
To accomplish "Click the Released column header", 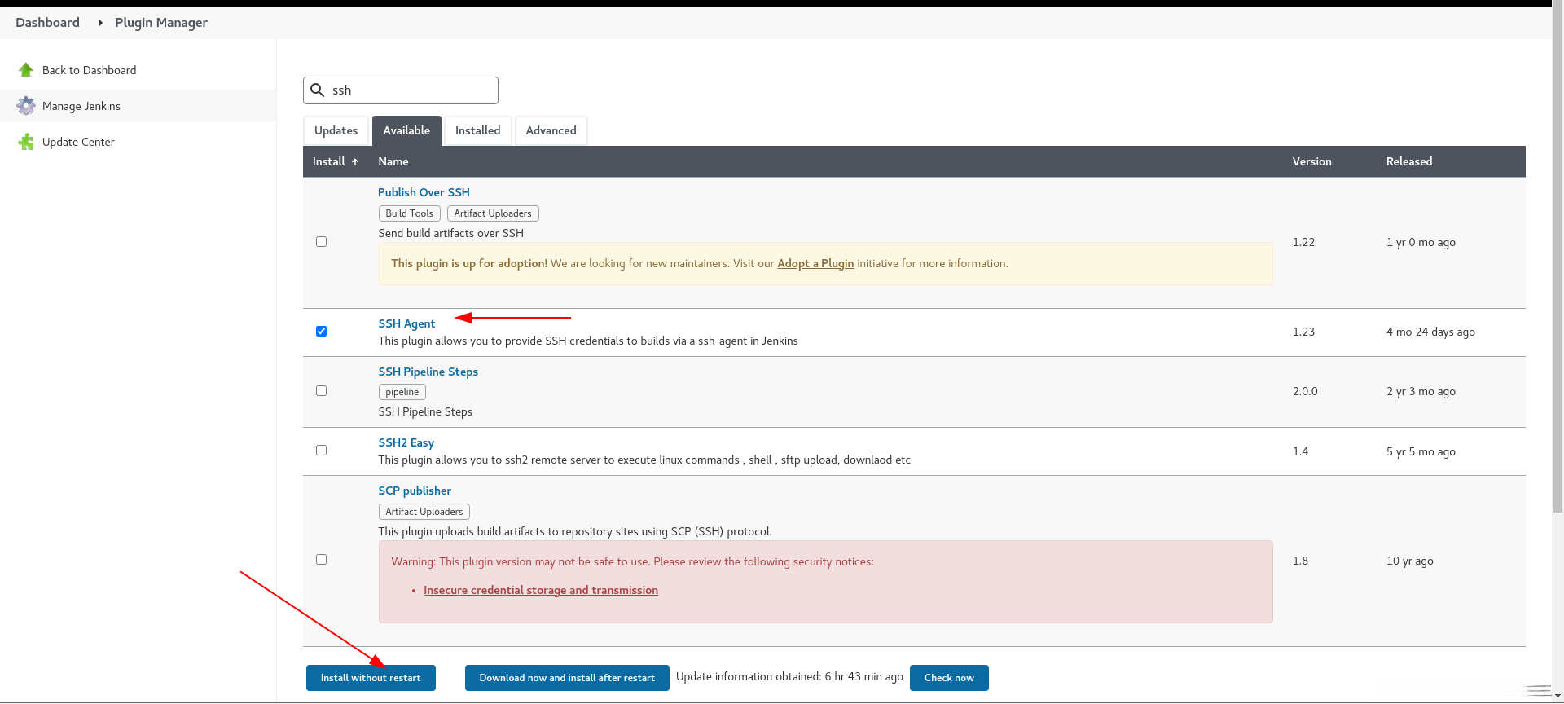I will coord(1408,161).
